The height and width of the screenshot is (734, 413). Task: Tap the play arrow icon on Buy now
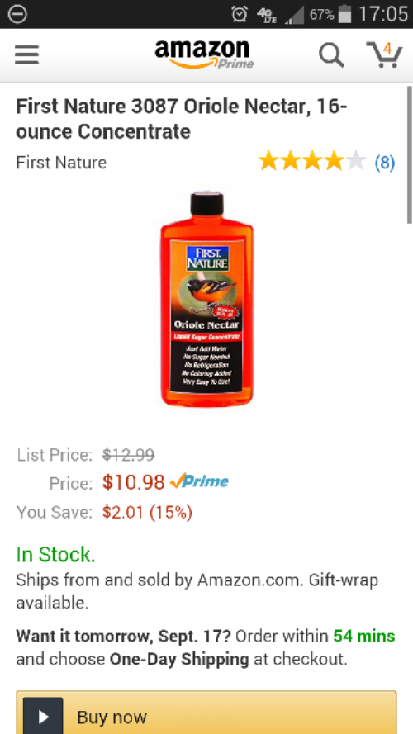[43, 716]
